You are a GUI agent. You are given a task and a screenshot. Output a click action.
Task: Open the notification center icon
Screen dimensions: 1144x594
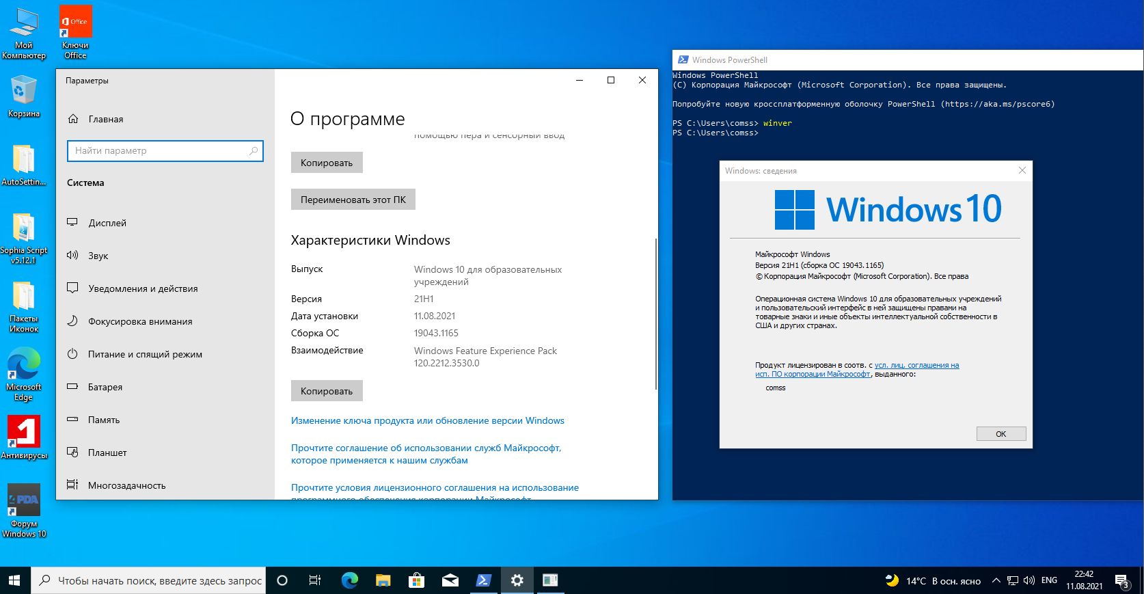click(x=1122, y=581)
